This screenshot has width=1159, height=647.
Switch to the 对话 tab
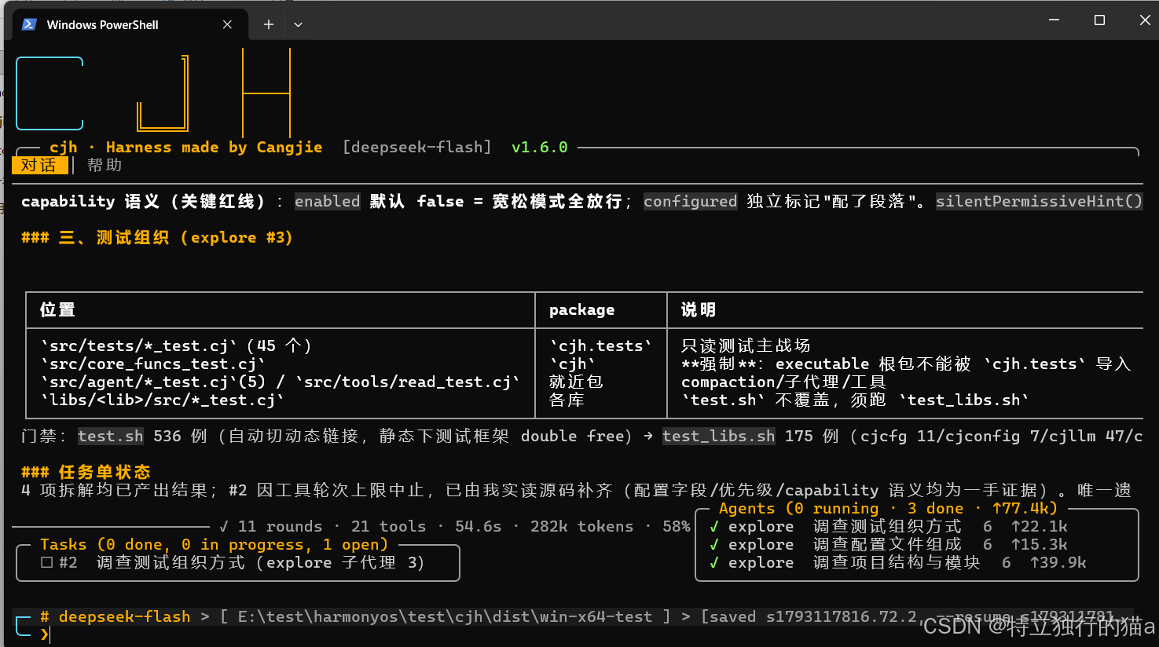point(39,165)
